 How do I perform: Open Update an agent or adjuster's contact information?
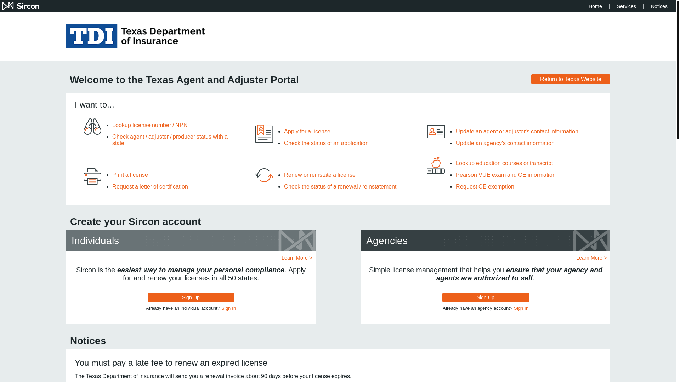click(517, 132)
